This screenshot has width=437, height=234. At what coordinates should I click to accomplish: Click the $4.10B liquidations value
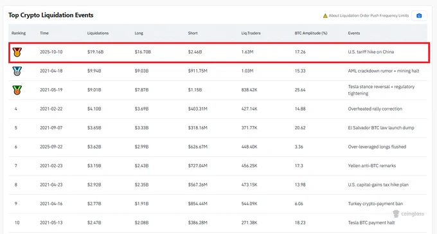[x=94, y=109]
